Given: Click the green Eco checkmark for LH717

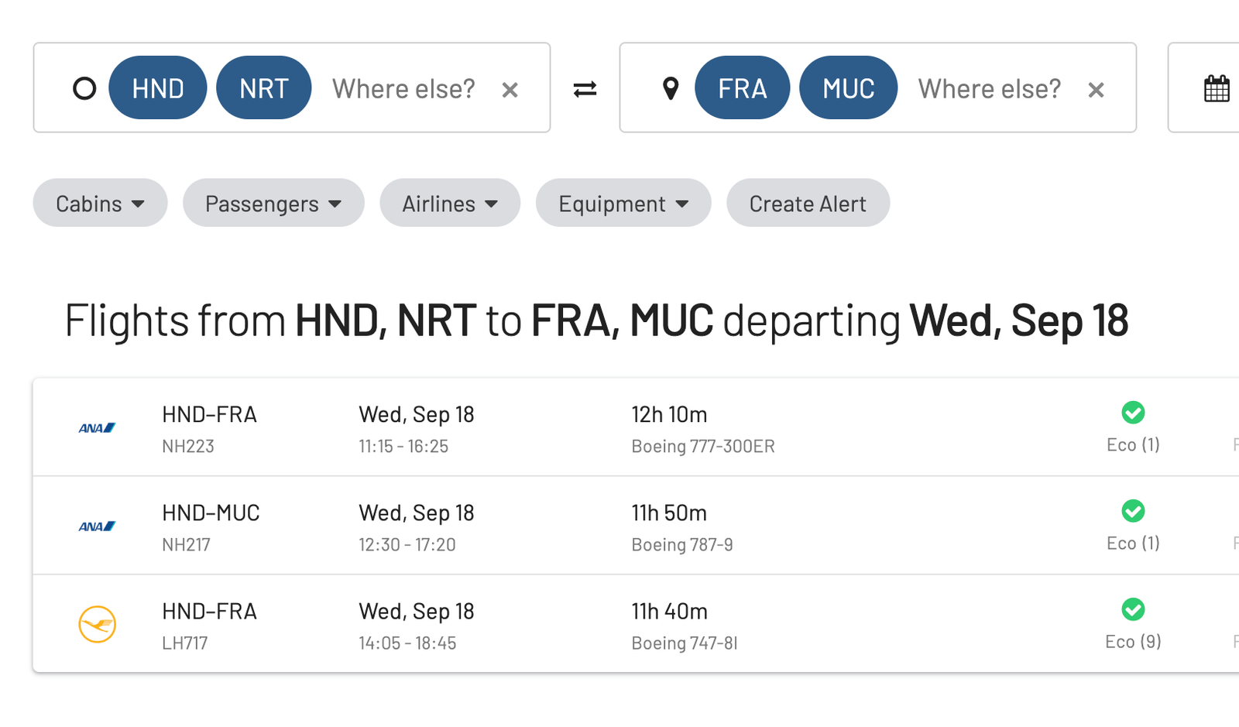Looking at the screenshot, I should (1133, 609).
